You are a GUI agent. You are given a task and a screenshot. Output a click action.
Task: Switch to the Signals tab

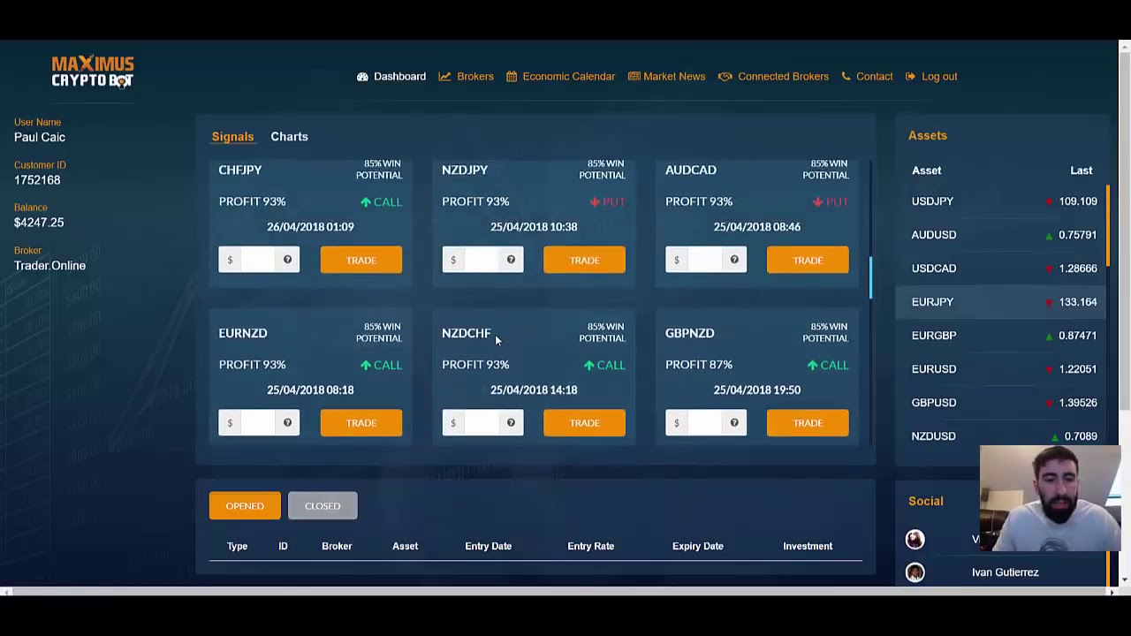[x=232, y=137]
